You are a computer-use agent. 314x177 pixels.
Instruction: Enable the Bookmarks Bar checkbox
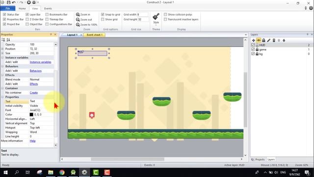click(x=47, y=14)
